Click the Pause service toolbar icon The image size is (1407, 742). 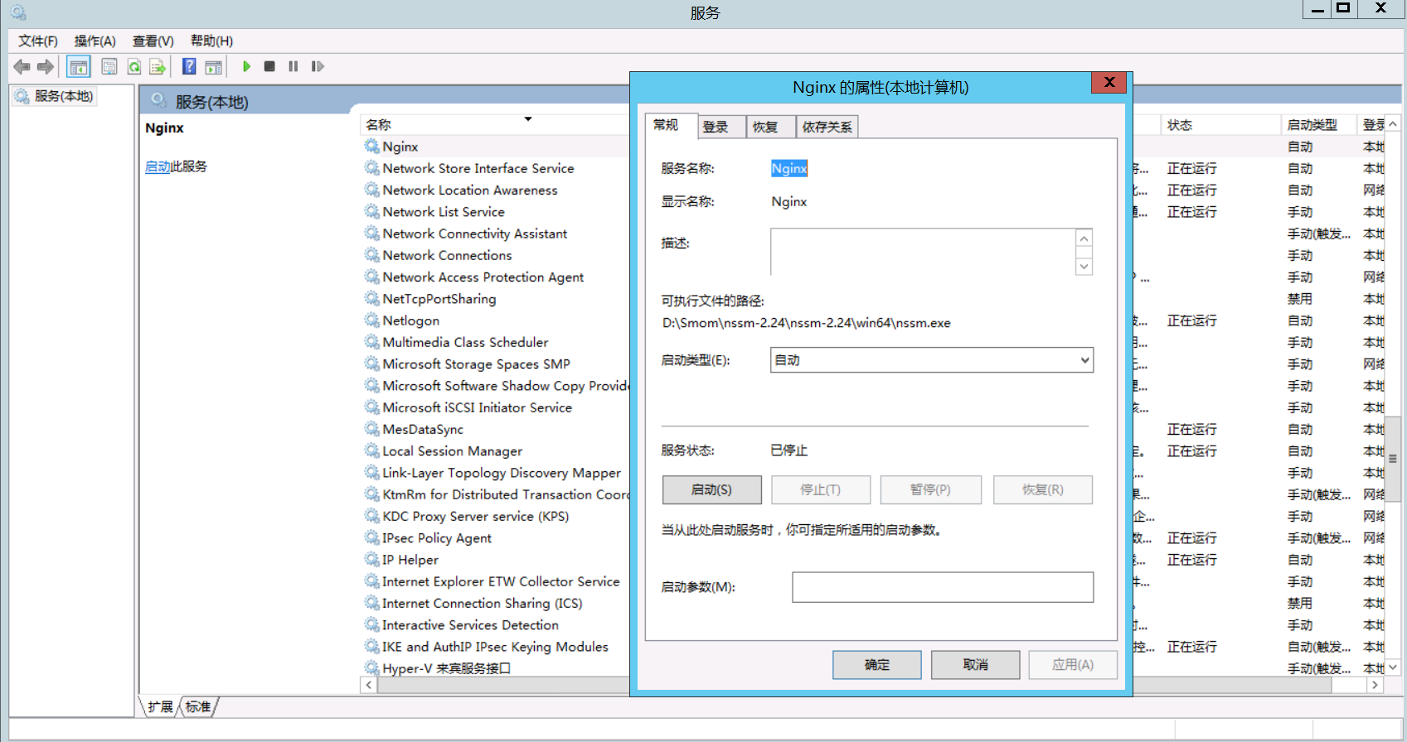pos(294,66)
